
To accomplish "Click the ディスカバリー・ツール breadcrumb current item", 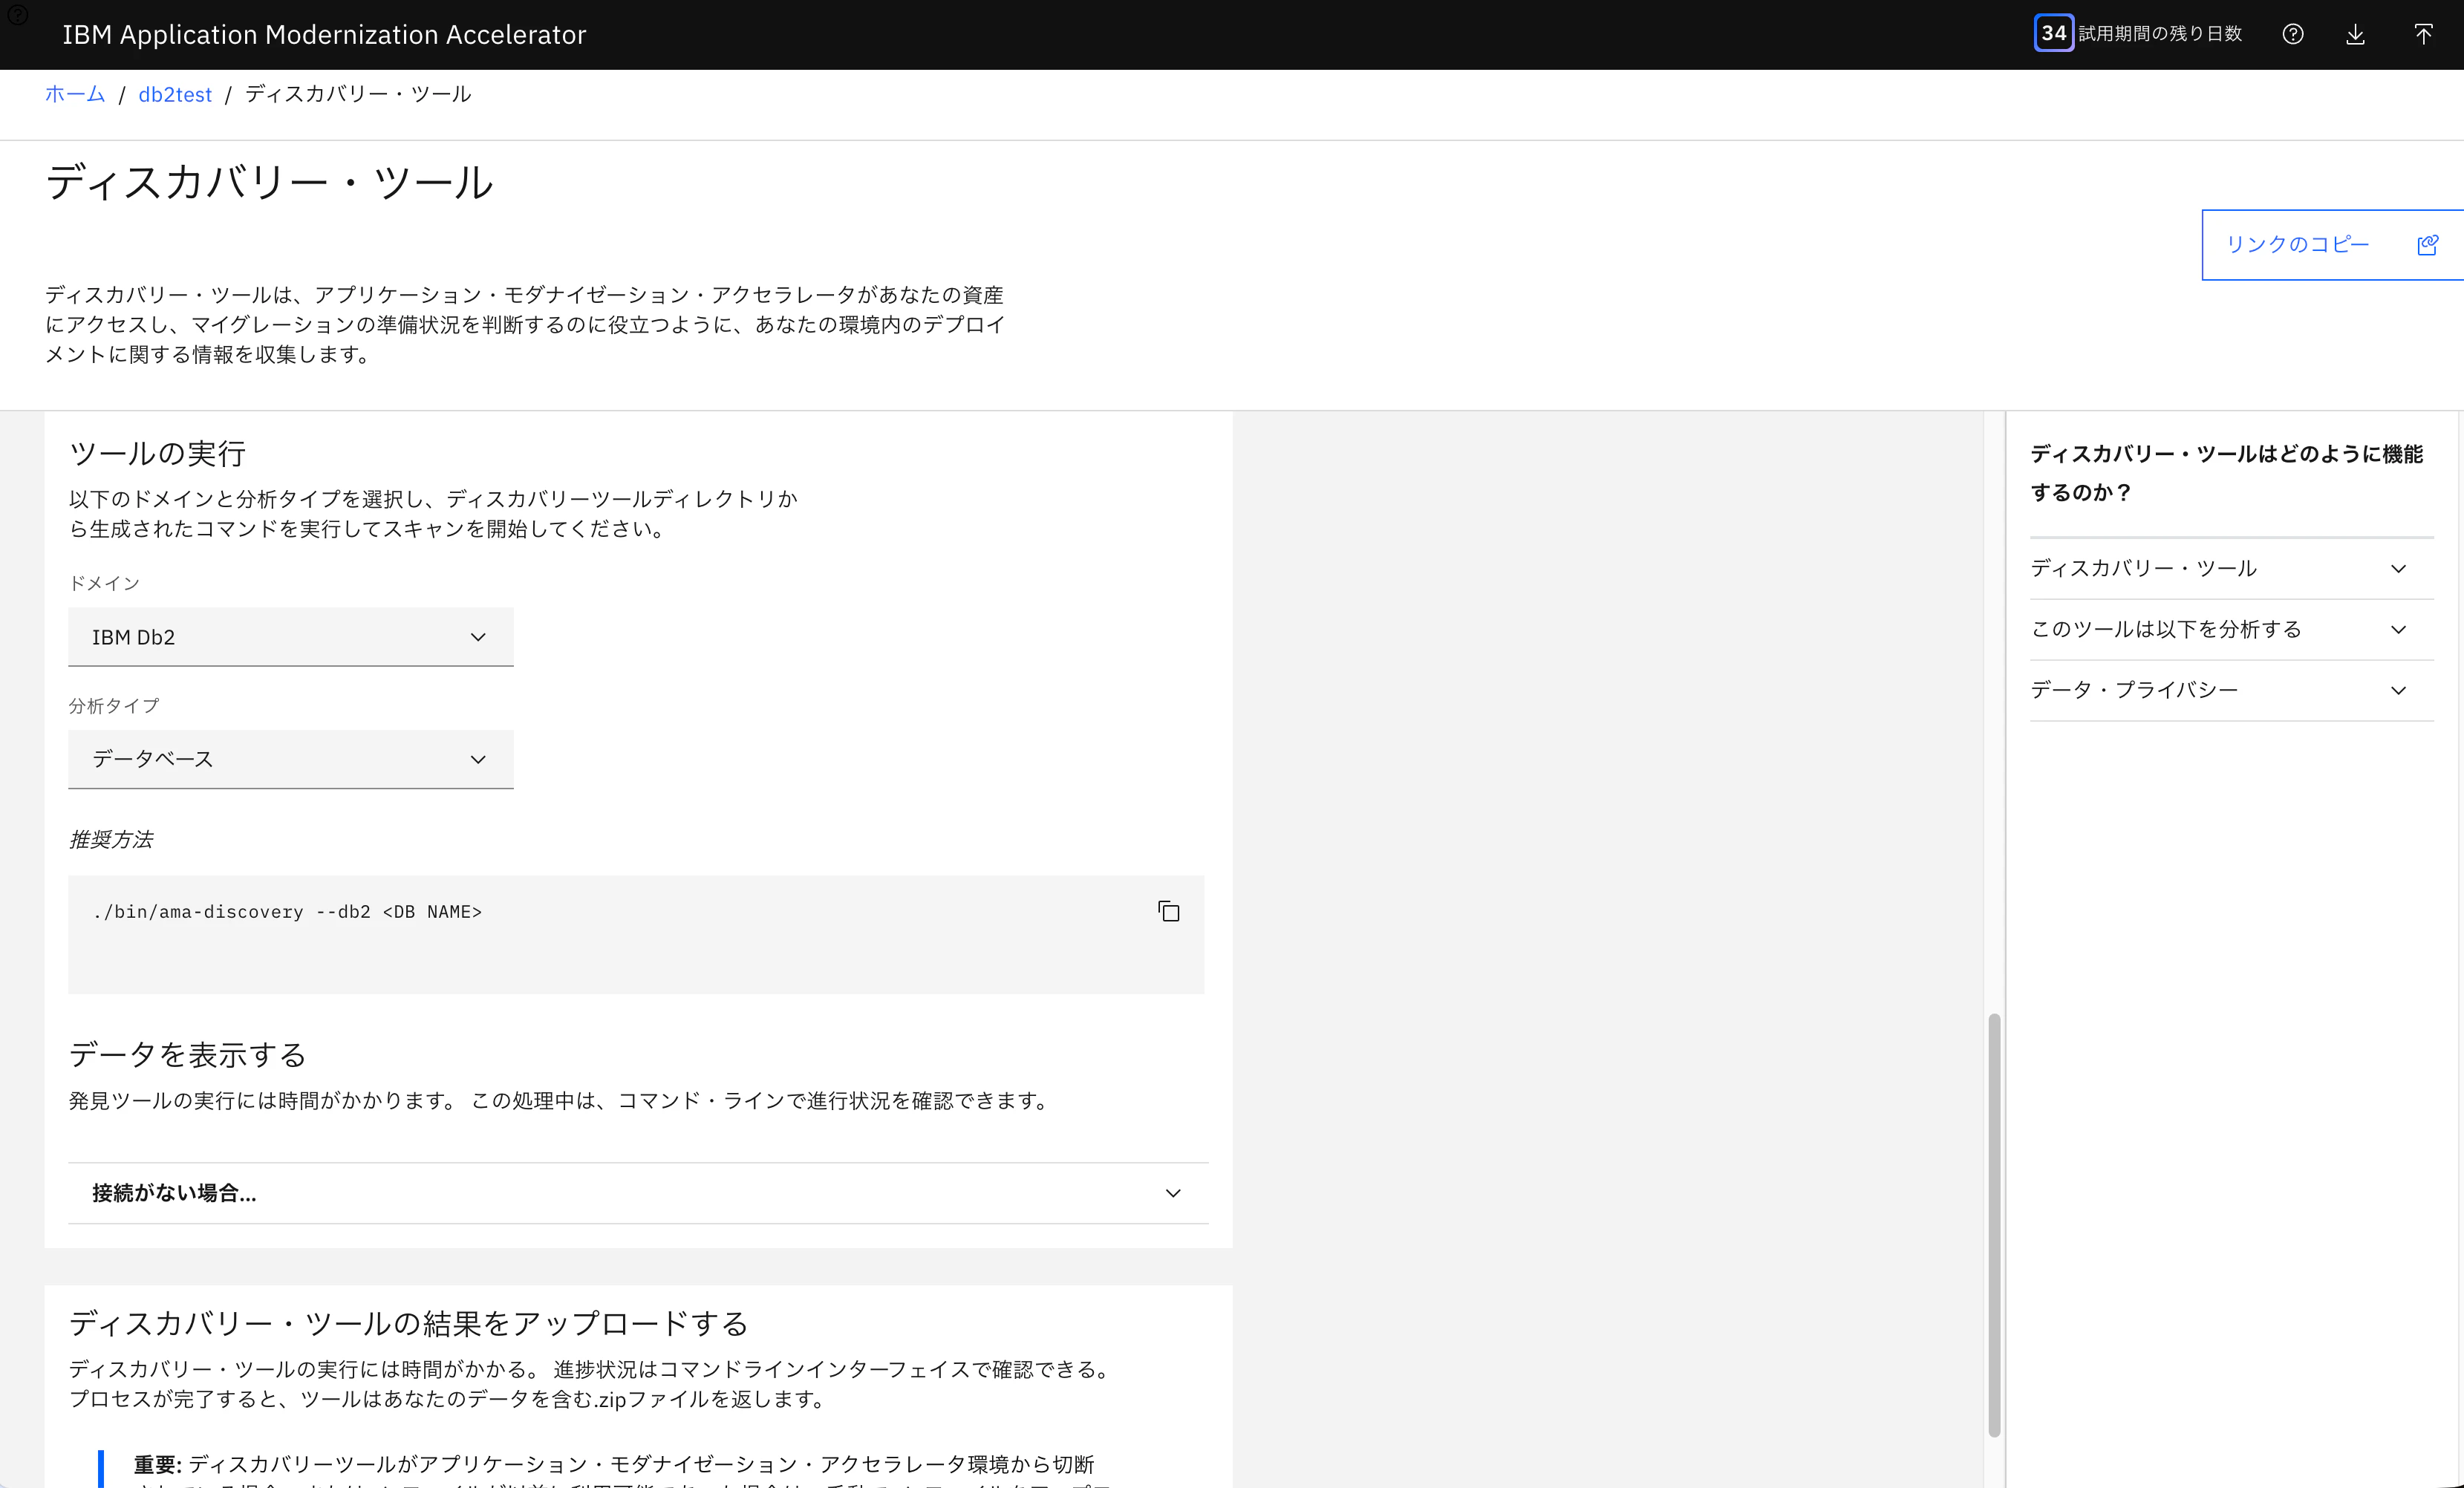I will (358, 94).
